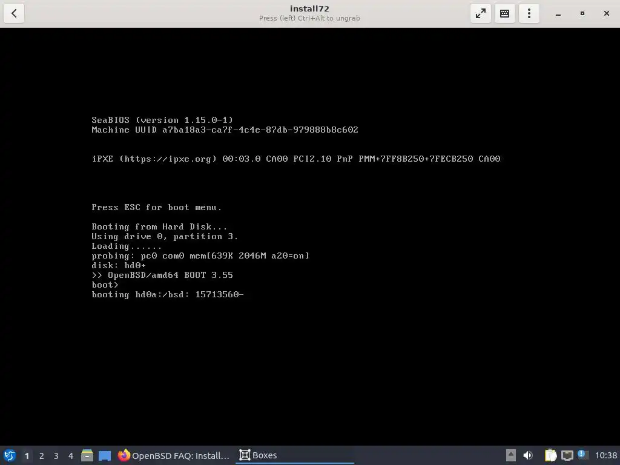Minimize the install72 window
Viewport: 620px width, 465px height.
click(558, 13)
